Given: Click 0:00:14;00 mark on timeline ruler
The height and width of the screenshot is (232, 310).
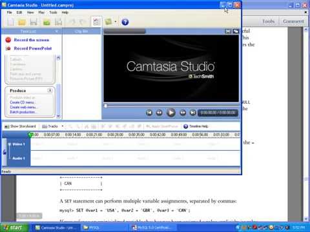Looking at the screenshot, I should (x=73, y=135).
